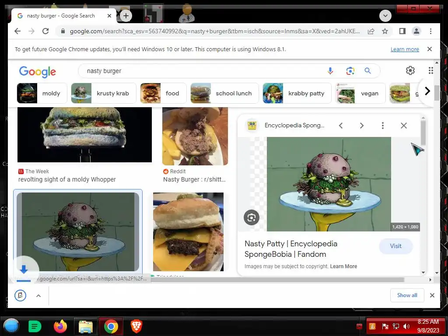
Task: Click Nasty Burger : r/shitt... caption
Action: click(x=194, y=179)
